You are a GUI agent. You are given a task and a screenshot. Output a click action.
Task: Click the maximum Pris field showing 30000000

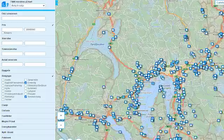tap(35, 29)
